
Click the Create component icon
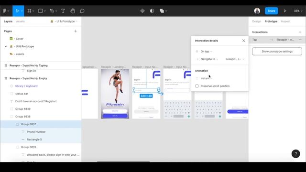[x=142, y=11]
